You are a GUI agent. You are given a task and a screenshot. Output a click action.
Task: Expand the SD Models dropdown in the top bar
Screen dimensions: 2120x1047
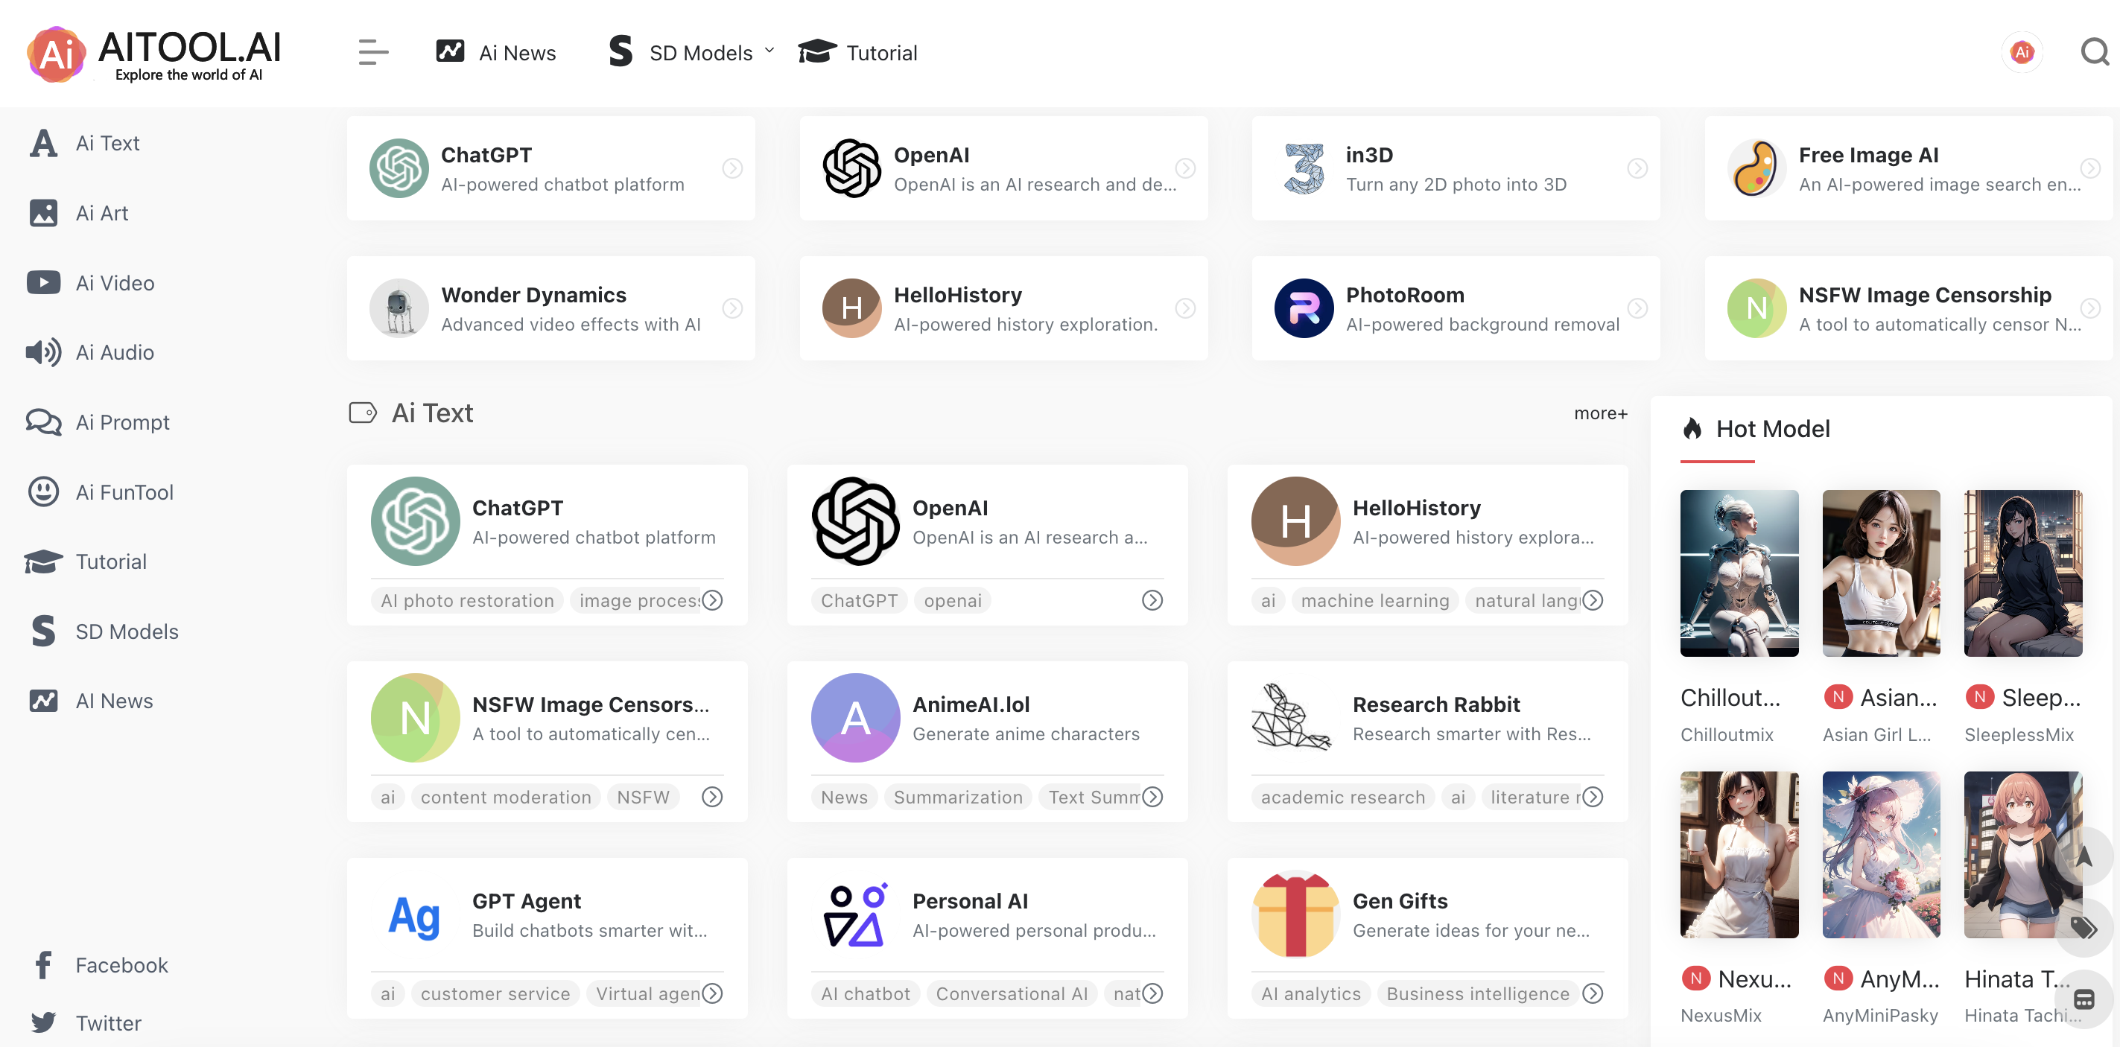click(769, 51)
